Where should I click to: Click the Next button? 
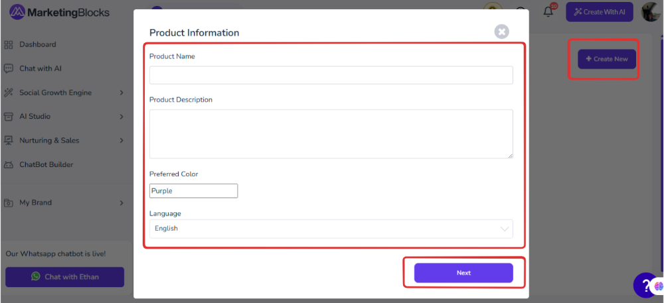[x=463, y=273]
